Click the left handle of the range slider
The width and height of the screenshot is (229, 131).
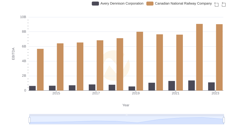click(29, 120)
